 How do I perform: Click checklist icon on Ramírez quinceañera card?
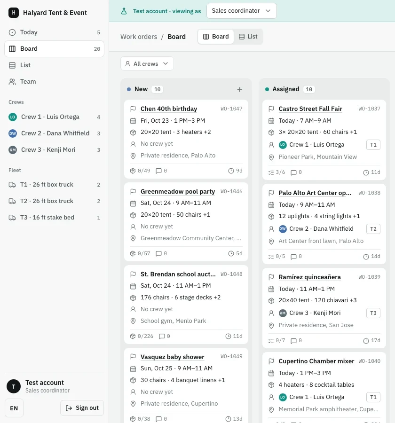(271, 341)
